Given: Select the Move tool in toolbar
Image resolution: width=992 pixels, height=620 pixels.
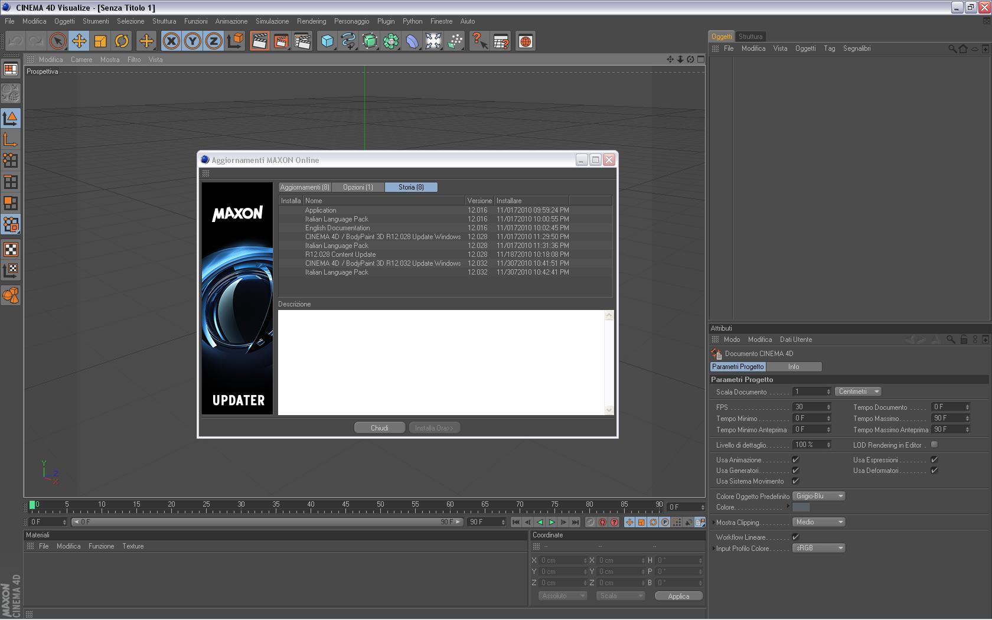Looking at the screenshot, I should (x=79, y=41).
